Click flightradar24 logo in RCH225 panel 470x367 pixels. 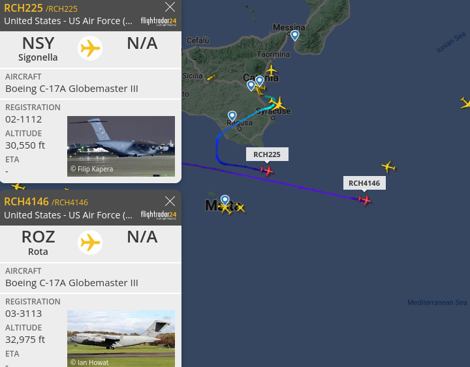159,22
